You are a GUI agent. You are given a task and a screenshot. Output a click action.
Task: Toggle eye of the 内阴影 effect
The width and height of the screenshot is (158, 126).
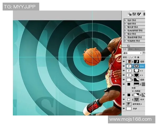click(133, 91)
